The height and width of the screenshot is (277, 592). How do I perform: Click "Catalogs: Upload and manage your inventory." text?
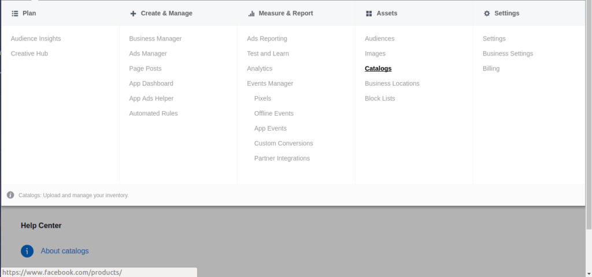tap(73, 195)
